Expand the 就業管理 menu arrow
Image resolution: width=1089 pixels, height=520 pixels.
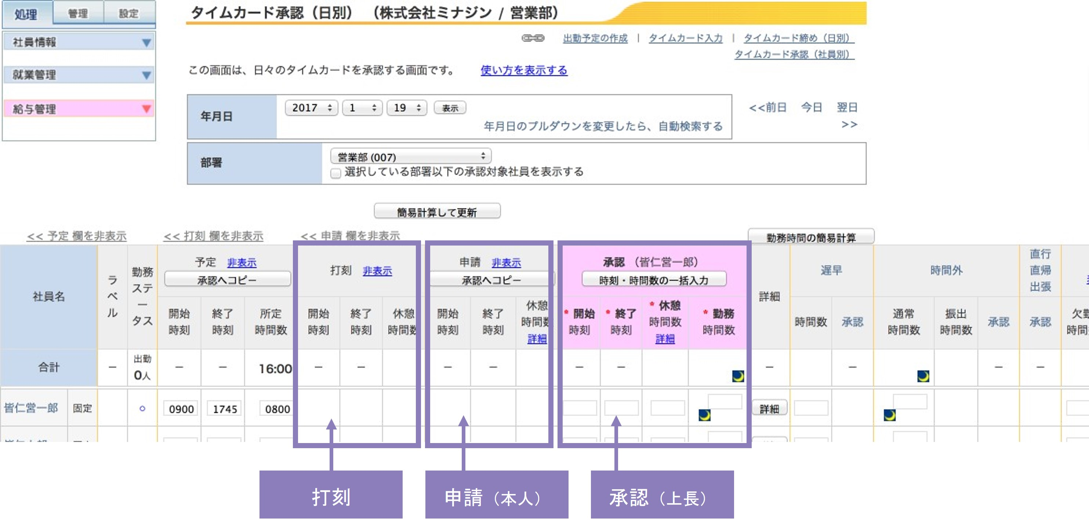(x=146, y=75)
